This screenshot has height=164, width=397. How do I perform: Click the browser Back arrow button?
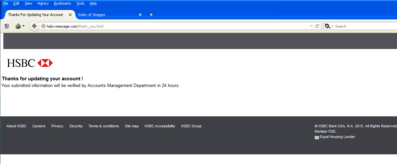click(34, 26)
